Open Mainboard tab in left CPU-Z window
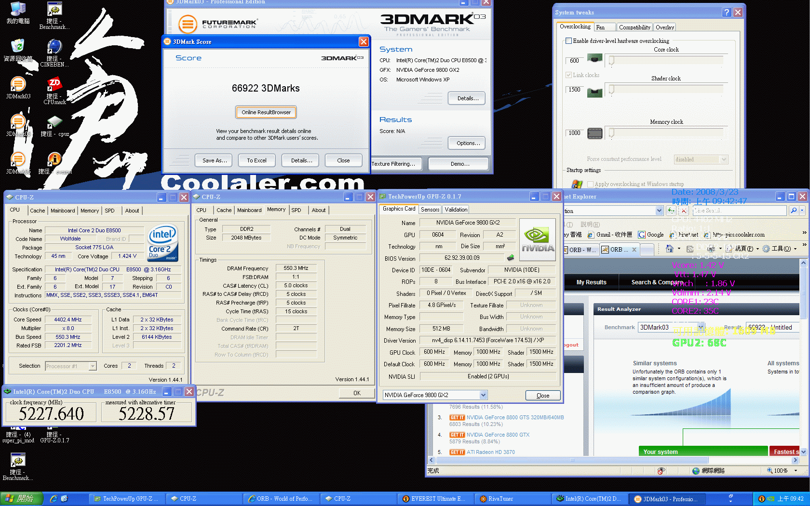Viewport: 810px width, 506px height. pyautogui.click(x=63, y=211)
